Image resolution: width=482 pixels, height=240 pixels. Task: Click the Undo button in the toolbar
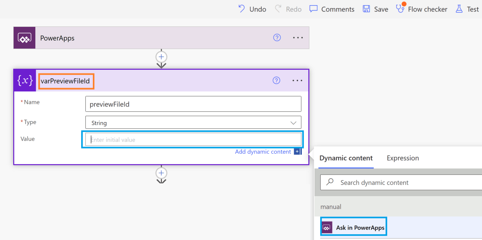point(252,9)
